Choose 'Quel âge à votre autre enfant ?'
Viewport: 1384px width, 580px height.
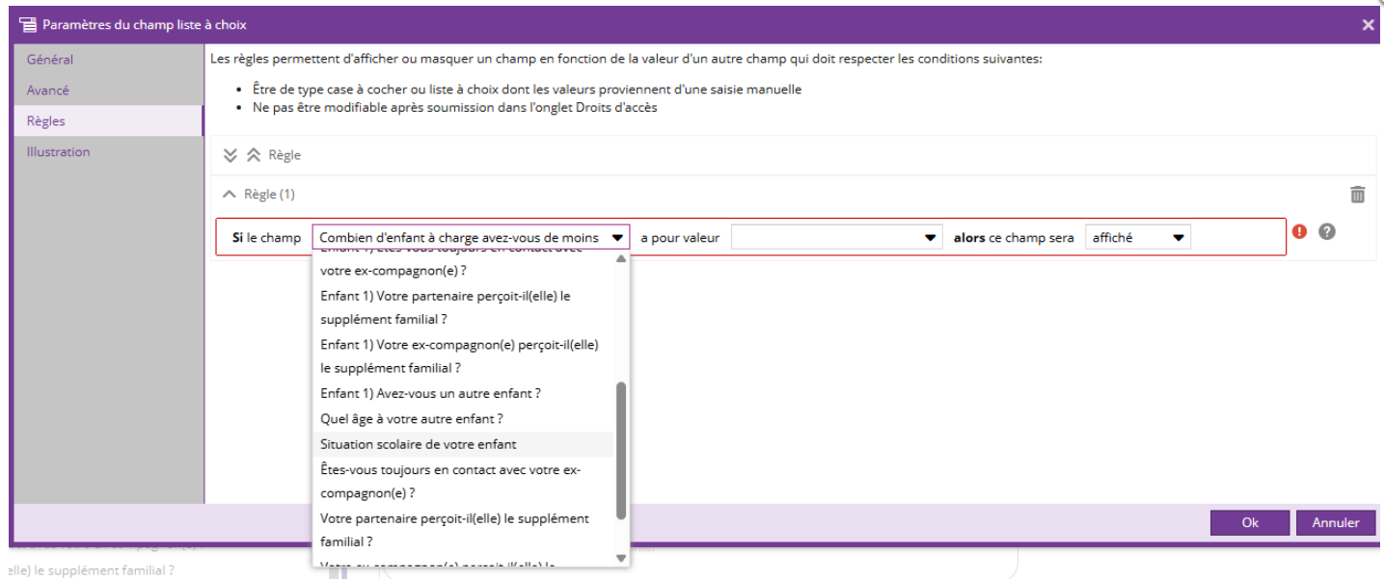coord(412,419)
